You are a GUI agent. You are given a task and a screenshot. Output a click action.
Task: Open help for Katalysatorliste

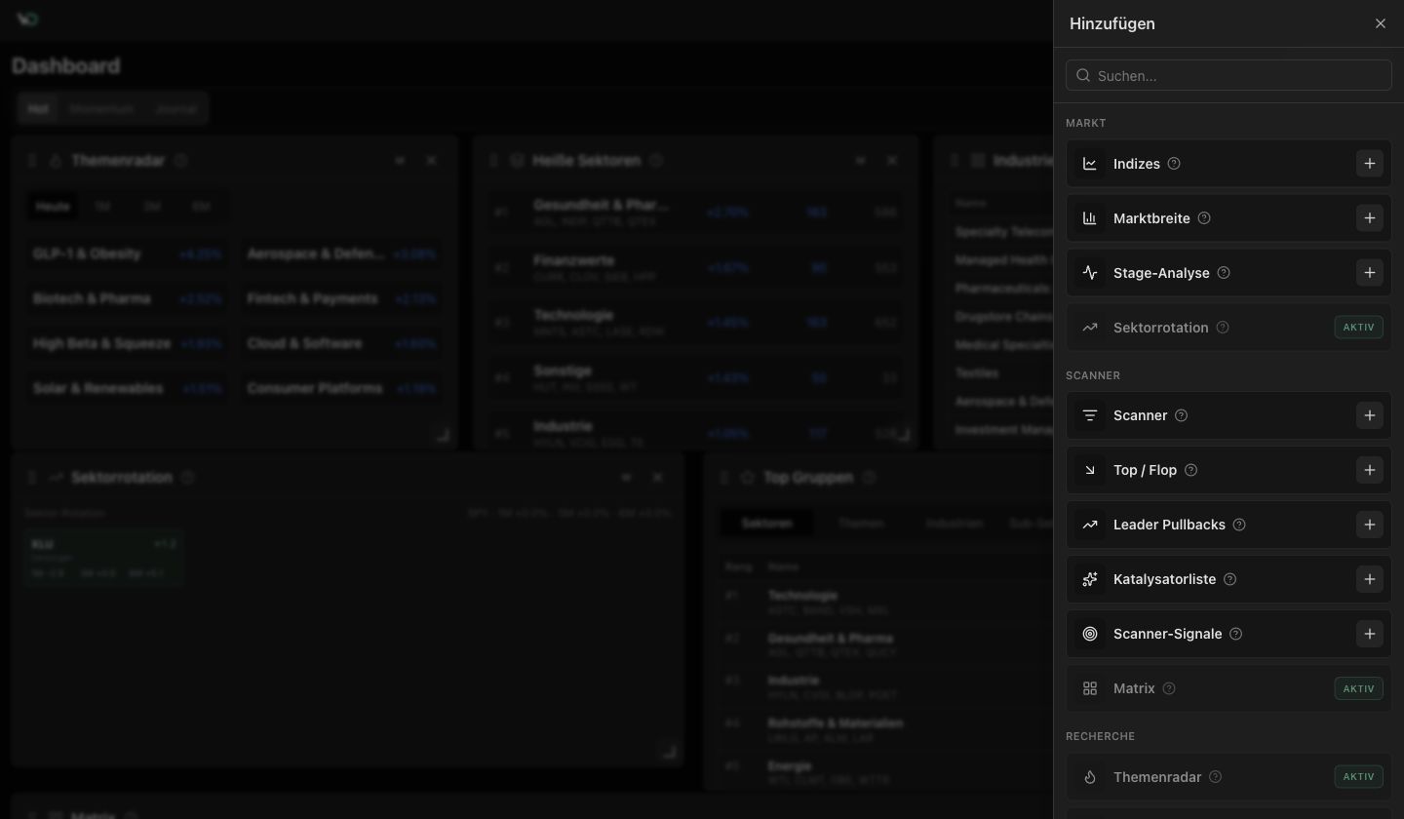pyautogui.click(x=1229, y=579)
